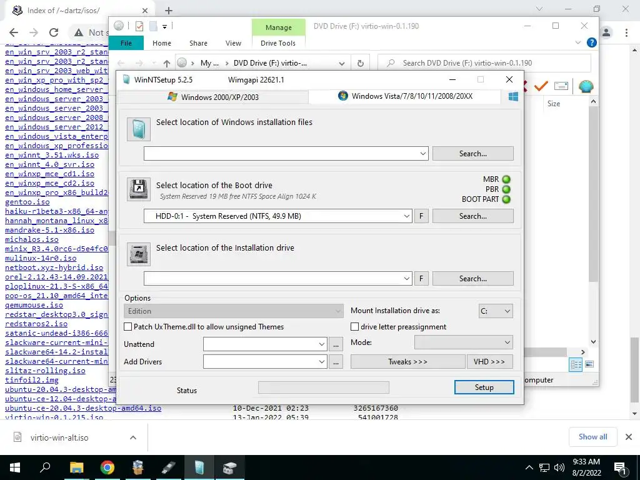Click the Boot drive floppy icon
The width and height of the screenshot is (640, 480).
coord(138,189)
